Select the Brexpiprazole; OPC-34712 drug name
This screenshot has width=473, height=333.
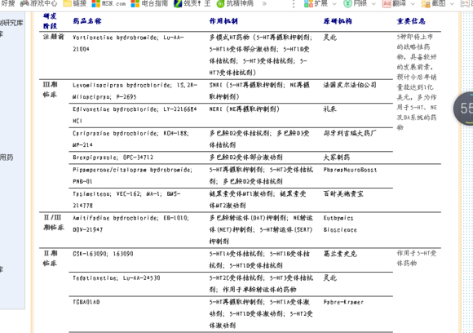(x=113, y=158)
